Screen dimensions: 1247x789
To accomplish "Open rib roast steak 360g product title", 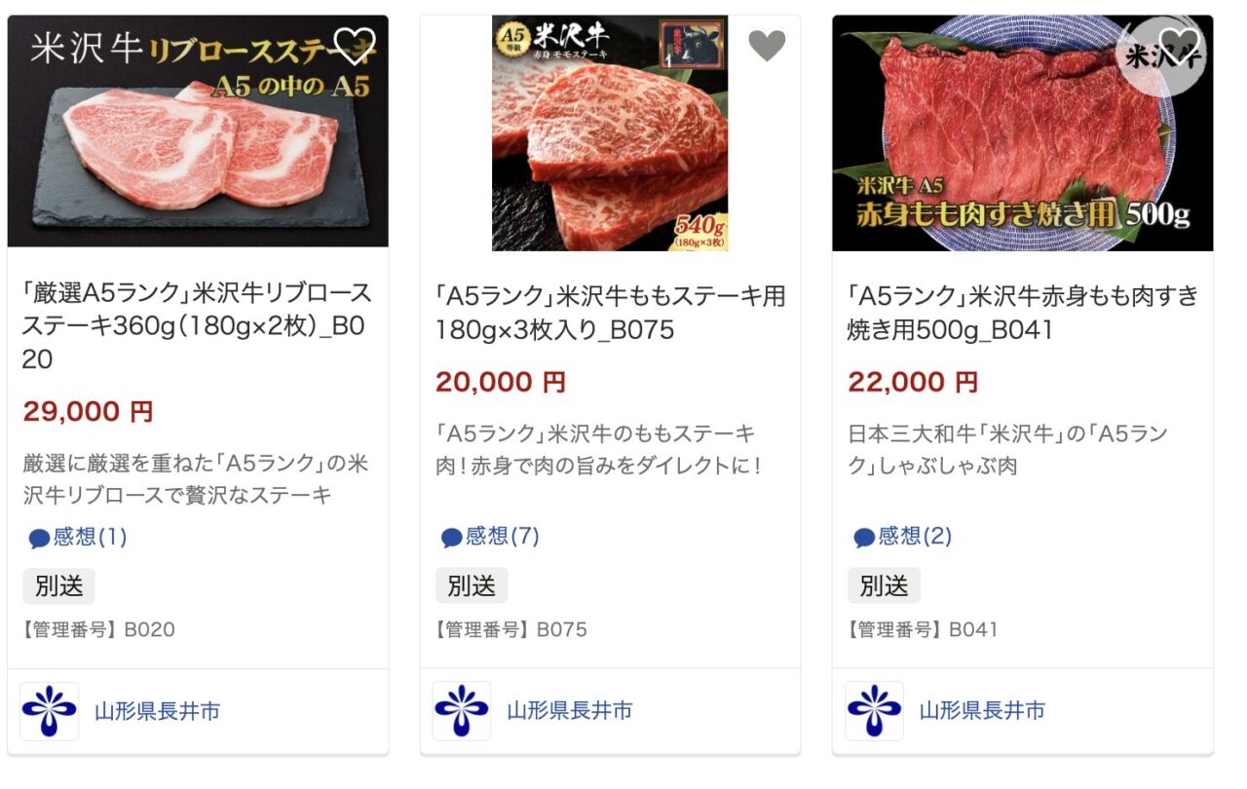I will [197, 326].
